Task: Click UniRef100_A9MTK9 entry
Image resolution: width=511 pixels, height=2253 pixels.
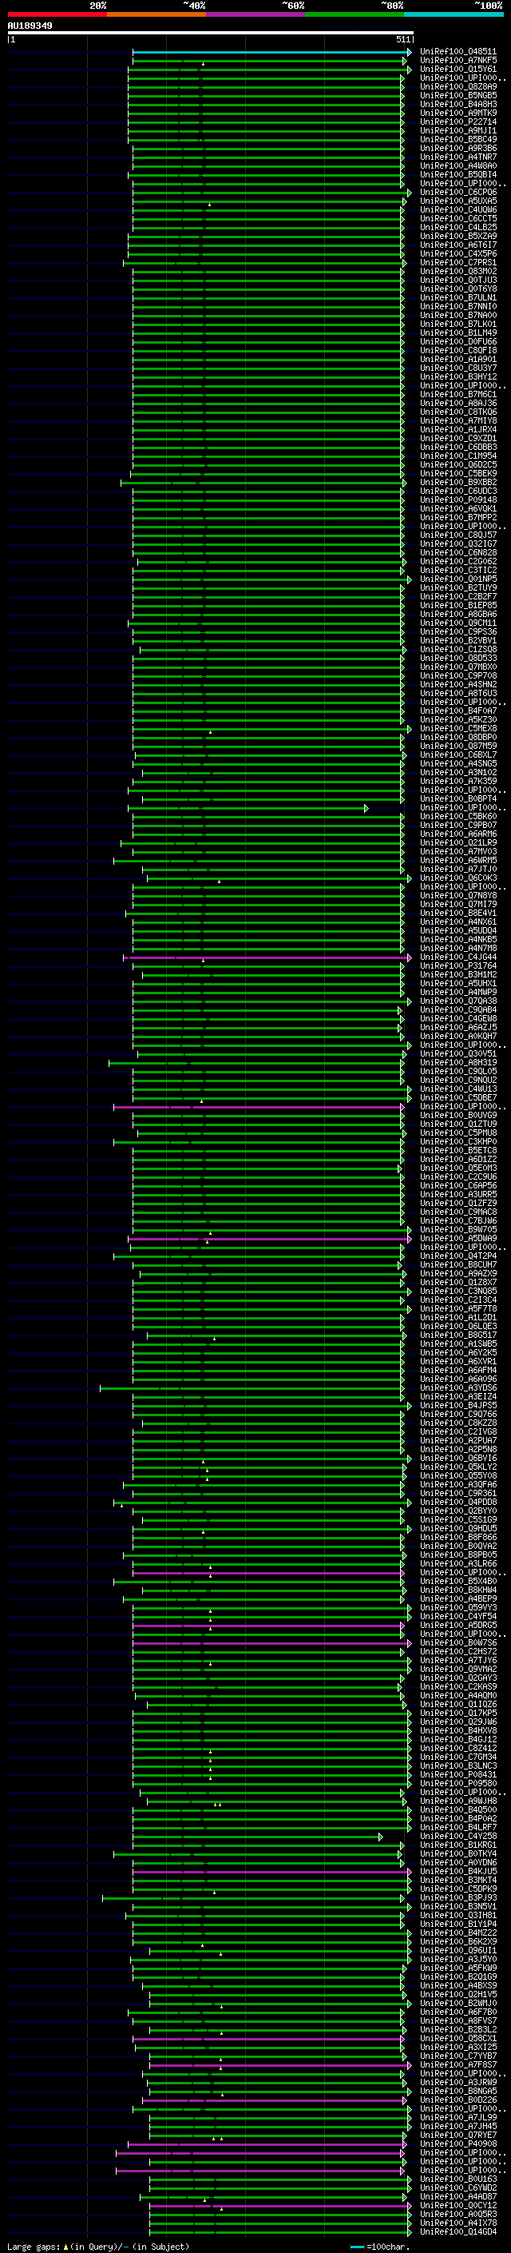Action: 458,113
